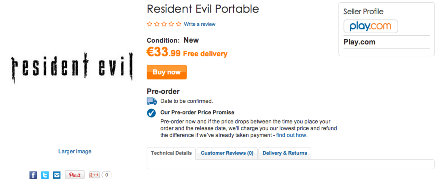Viewport: 438px width, 181px height.
Task: Click the email share envelope icon
Action: click(57, 175)
